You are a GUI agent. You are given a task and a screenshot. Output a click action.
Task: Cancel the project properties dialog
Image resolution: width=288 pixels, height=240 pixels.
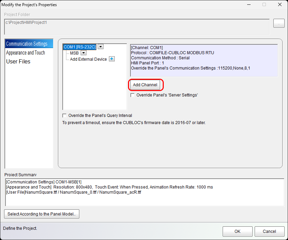coord(269,231)
